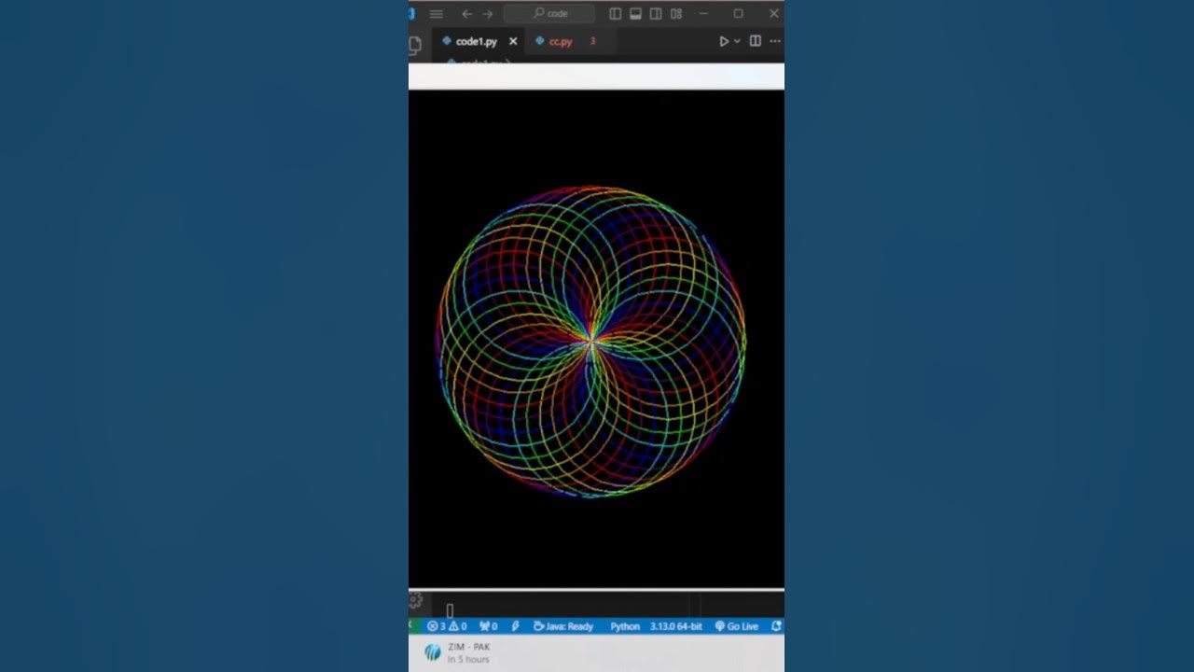Image resolution: width=1194 pixels, height=672 pixels.
Task: Run the Python file with play button
Action: 724,41
